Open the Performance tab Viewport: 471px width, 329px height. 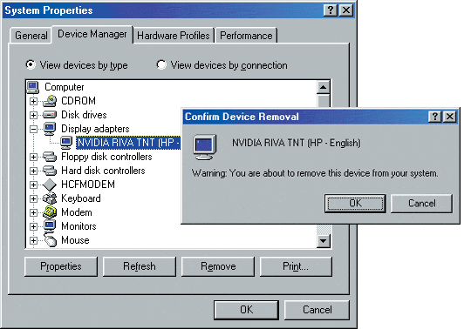pos(246,36)
